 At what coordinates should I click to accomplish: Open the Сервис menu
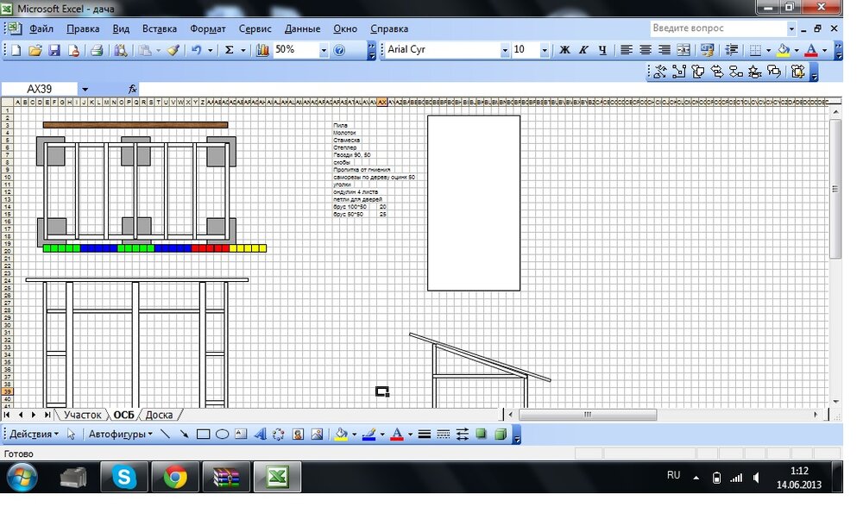coord(255,28)
